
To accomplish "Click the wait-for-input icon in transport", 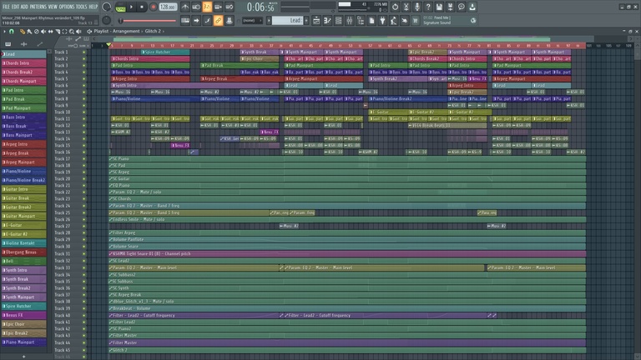I will 196,7.
